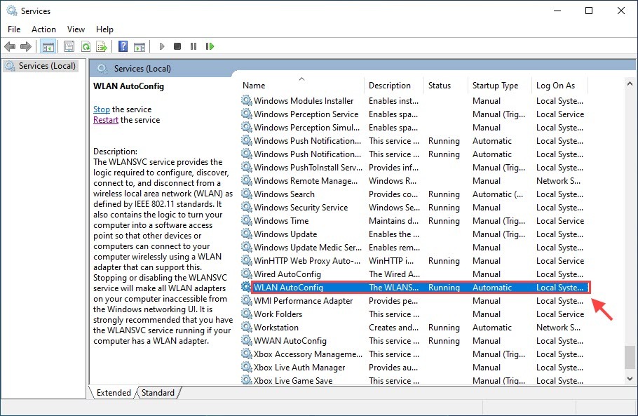This screenshot has width=638, height=416.
Task: Click the Services title bar icon
Action: 12,11
